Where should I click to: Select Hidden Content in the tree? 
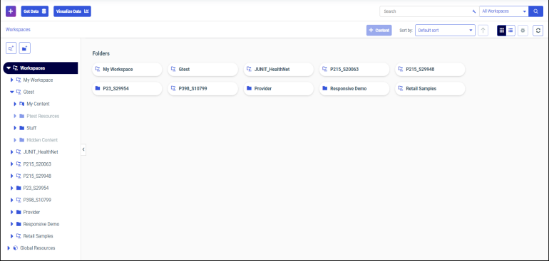coord(42,140)
